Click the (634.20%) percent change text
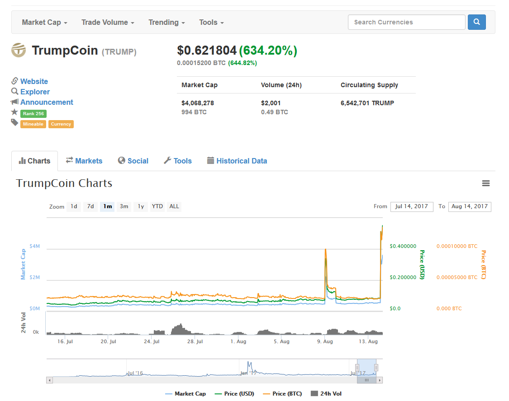The width and height of the screenshot is (509, 401). click(x=268, y=51)
